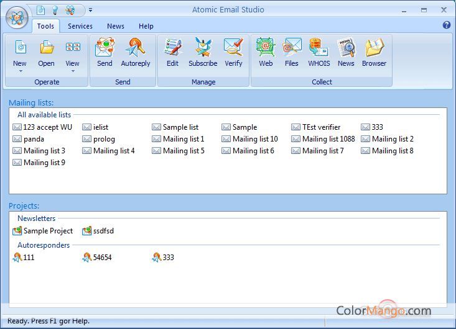The width and height of the screenshot is (456, 329).
Task: Click the envelope icon beside 'Mailing list 9'
Action: (x=17, y=163)
